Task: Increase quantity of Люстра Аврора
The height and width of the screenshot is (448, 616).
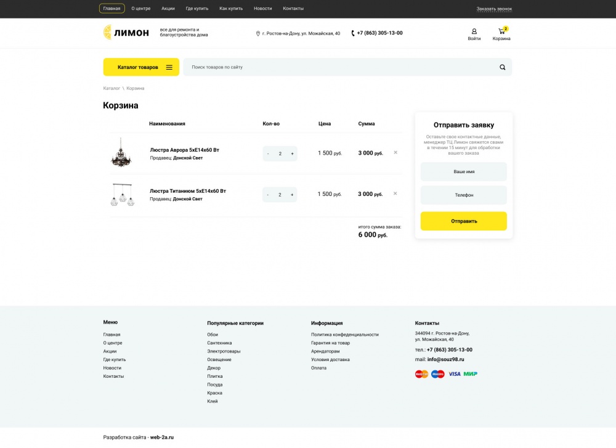Action: 292,153
